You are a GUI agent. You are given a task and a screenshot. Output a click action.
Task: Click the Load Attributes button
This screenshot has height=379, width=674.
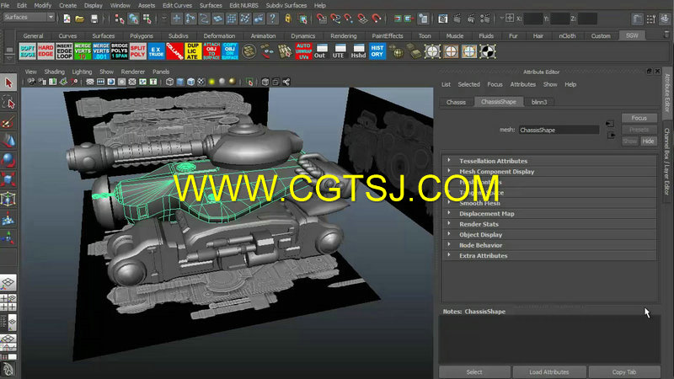coord(549,372)
